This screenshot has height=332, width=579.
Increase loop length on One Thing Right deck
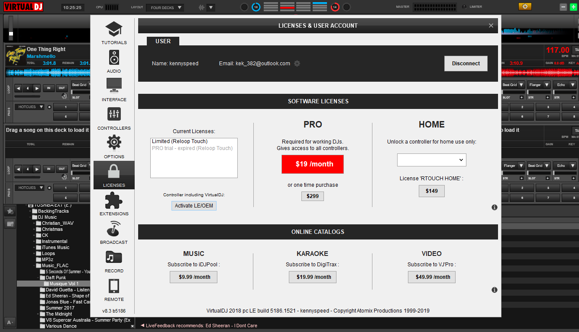click(37, 88)
